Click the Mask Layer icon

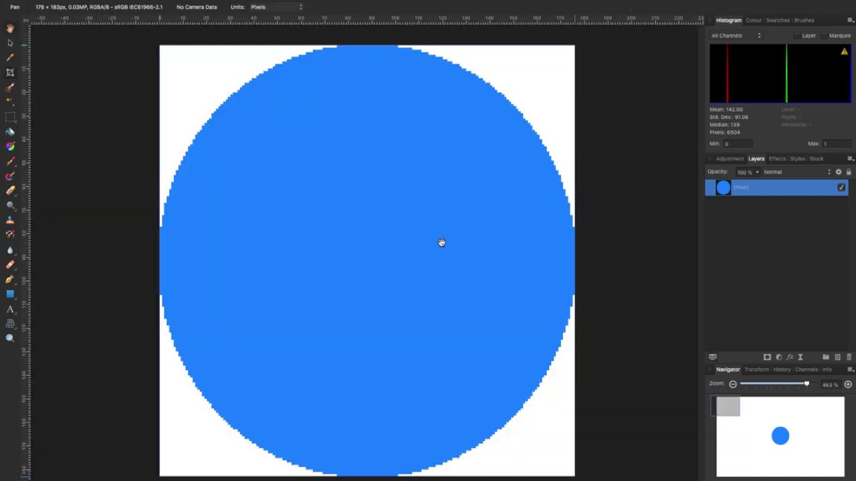point(767,357)
